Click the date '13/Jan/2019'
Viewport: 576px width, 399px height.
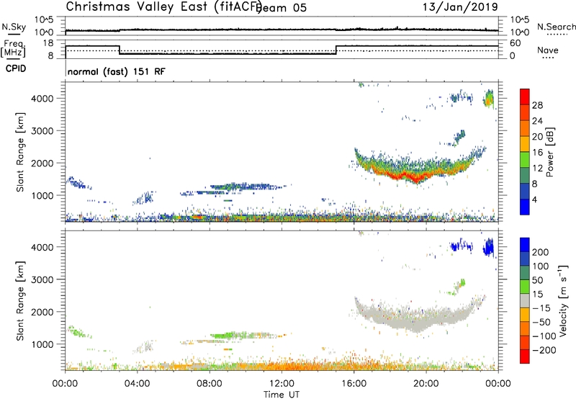click(x=460, y=6)
